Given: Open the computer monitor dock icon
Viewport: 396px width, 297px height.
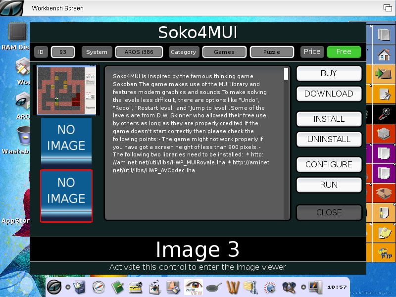Looking at the screenshot, I should pos(315,288).
